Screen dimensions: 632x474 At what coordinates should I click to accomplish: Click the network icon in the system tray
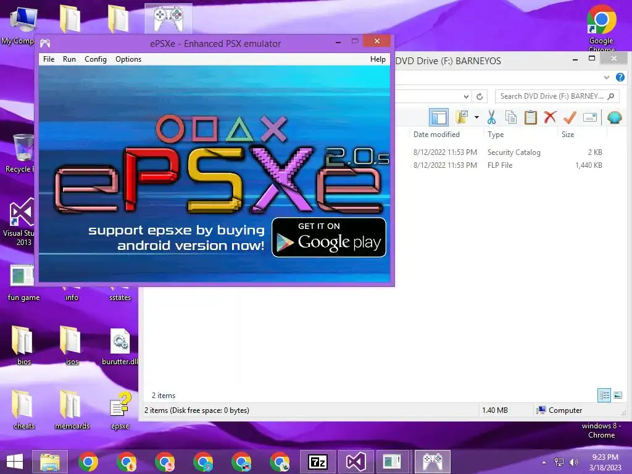tap(559, 462)
